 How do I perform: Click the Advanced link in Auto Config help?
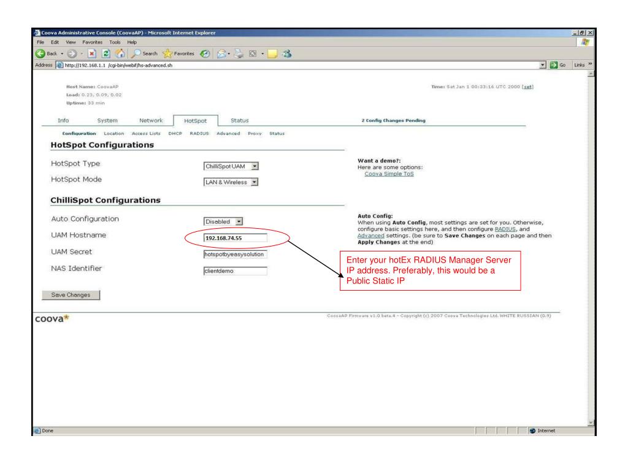click(x=371, y=235)
